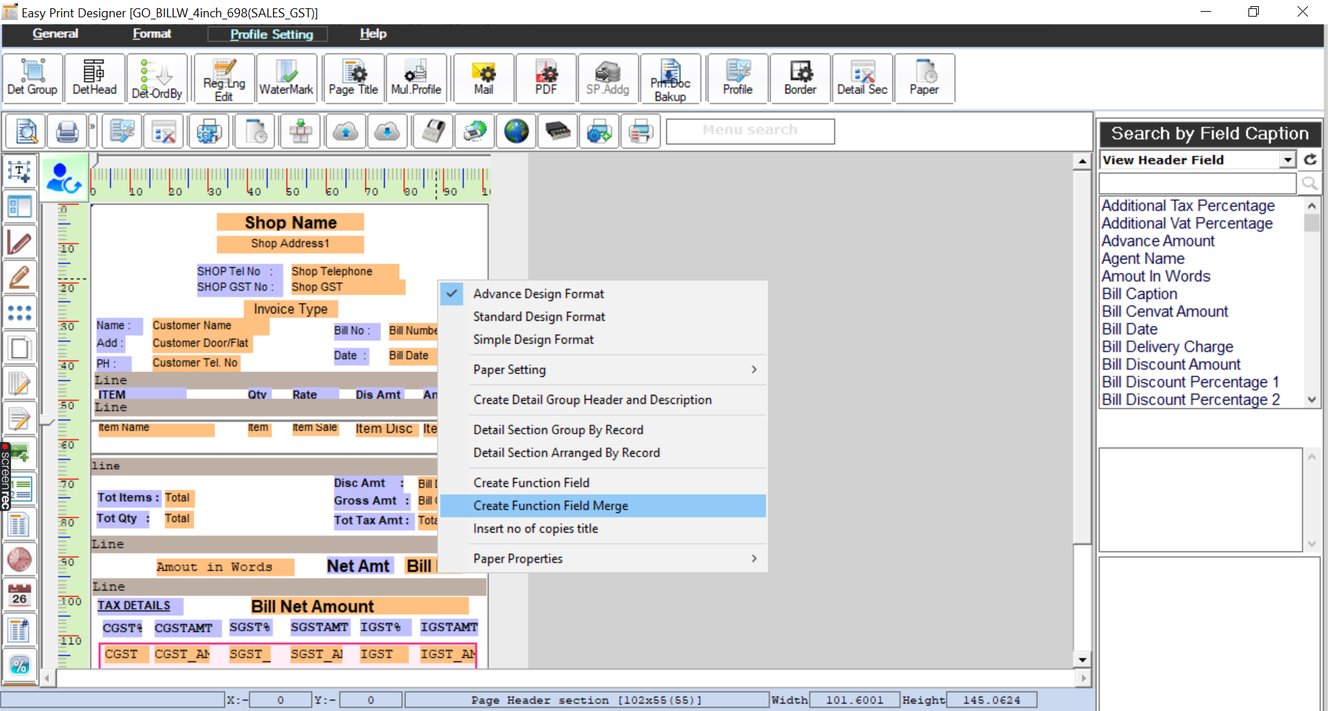Open the Mail feature icon
This screenshot has width=1328, height=711.
coord(483,77)
